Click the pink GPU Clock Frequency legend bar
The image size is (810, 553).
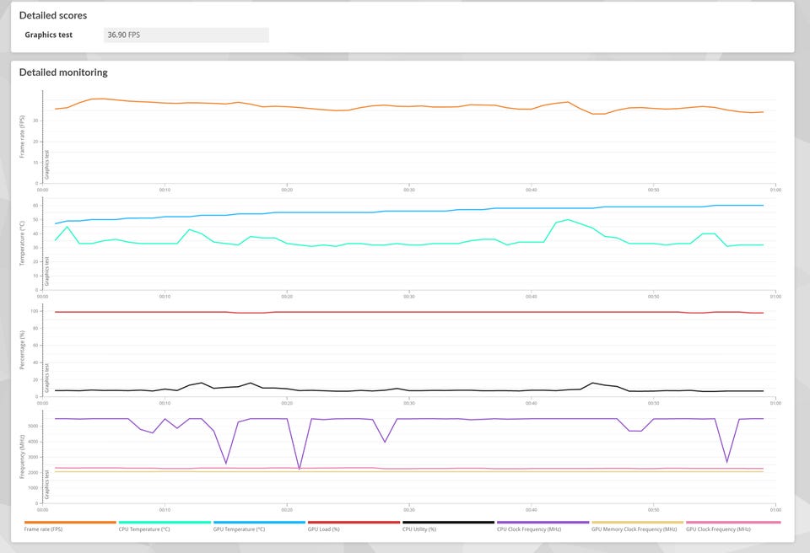tap(733, 522)
